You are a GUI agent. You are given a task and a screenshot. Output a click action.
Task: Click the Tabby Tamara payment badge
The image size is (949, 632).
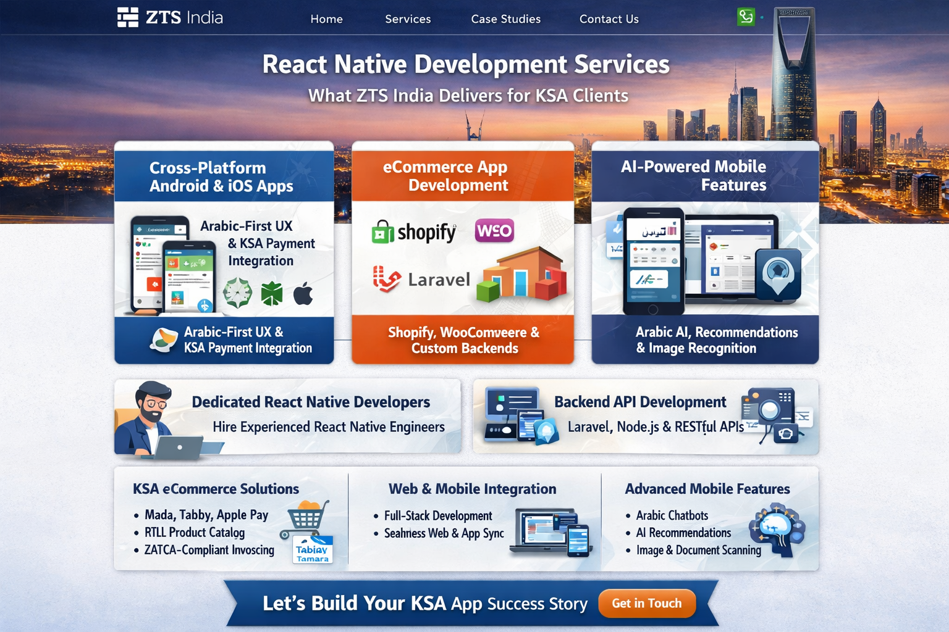(313, 551)
